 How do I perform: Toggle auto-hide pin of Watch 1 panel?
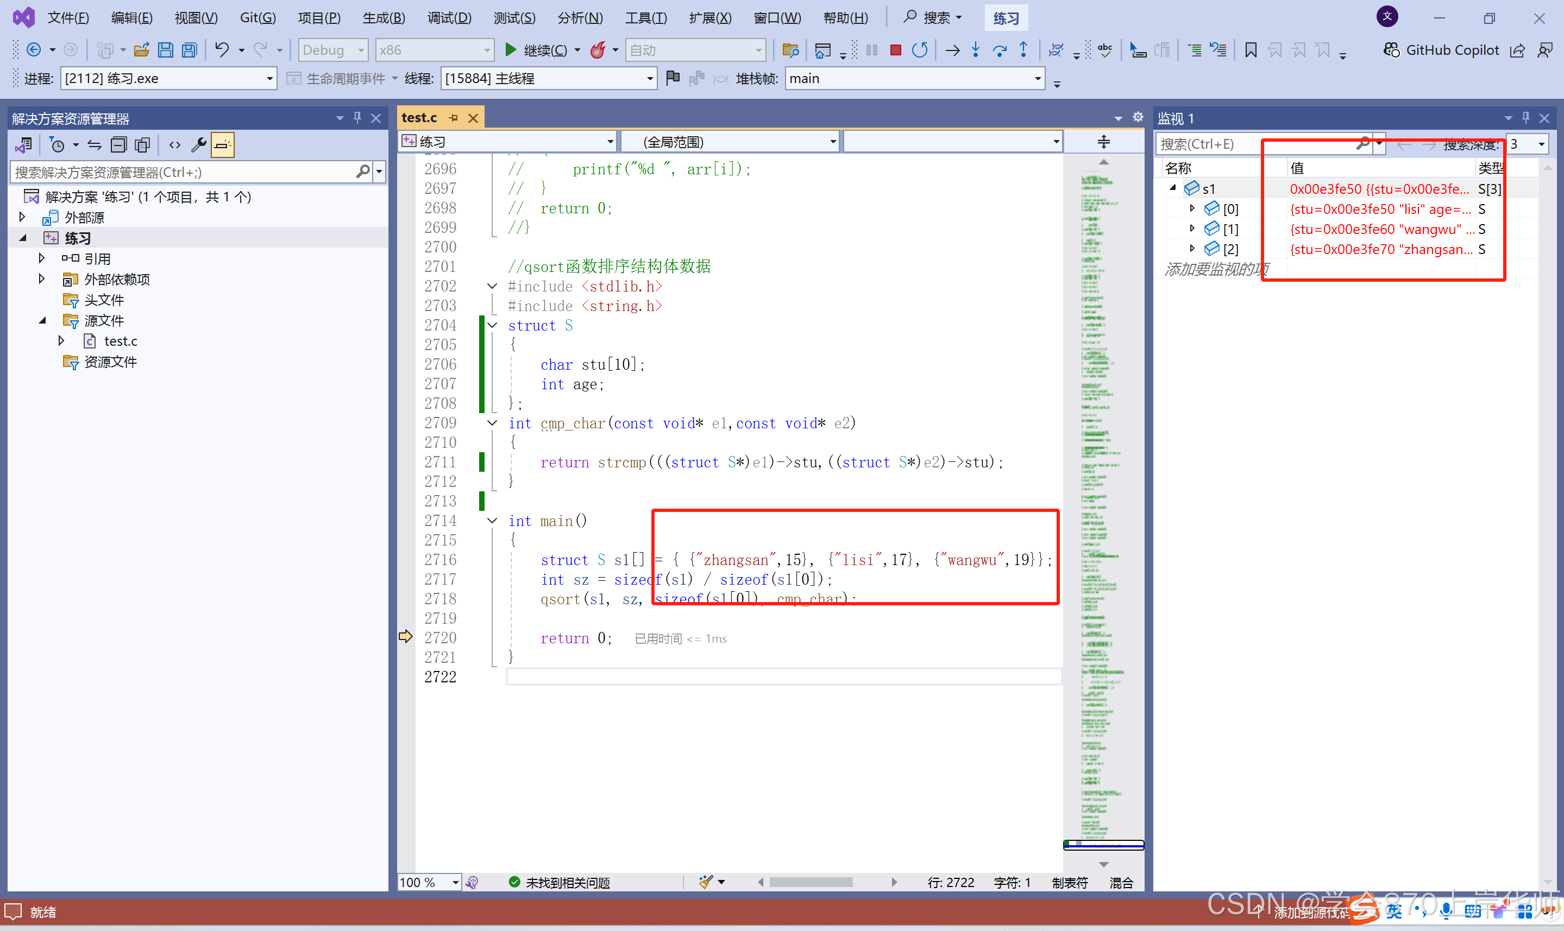pyautogui.click(x=1526, y=118)
